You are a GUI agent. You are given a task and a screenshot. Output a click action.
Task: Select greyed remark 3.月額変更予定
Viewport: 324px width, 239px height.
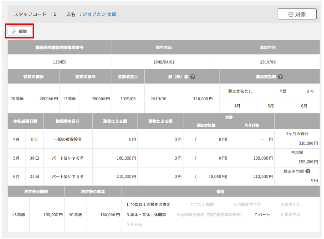coord(247,204)
